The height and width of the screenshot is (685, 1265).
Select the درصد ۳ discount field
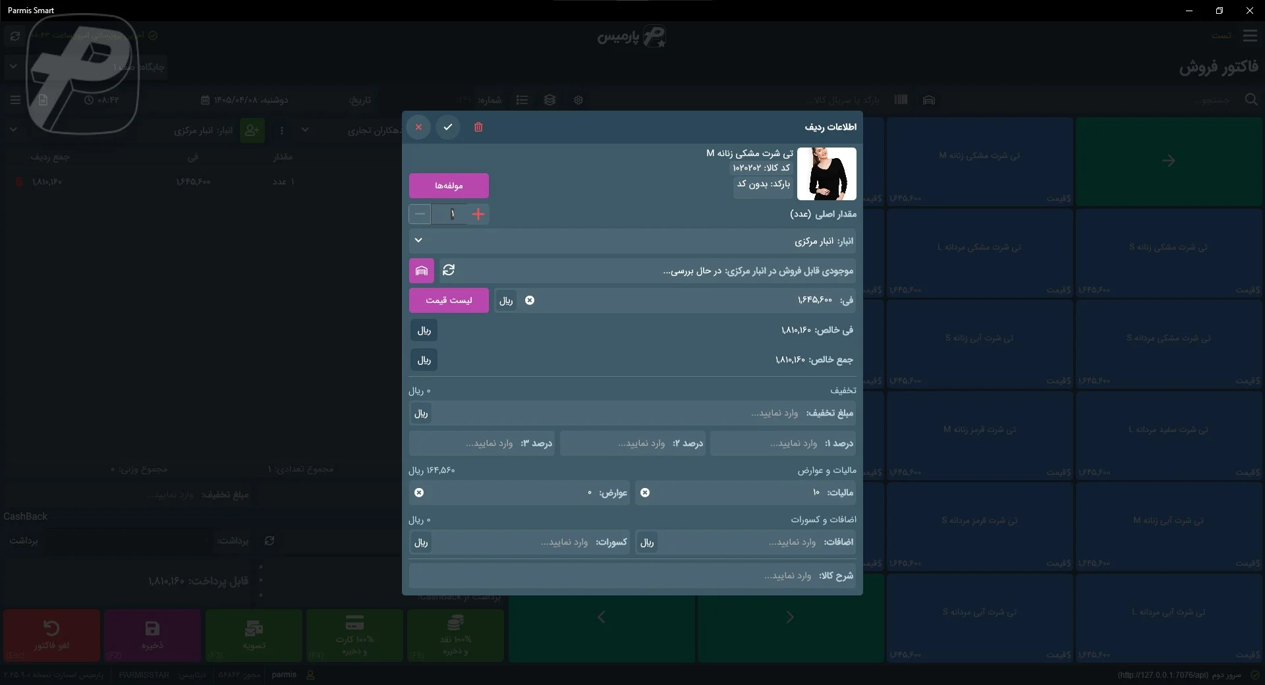coord(482,443)
